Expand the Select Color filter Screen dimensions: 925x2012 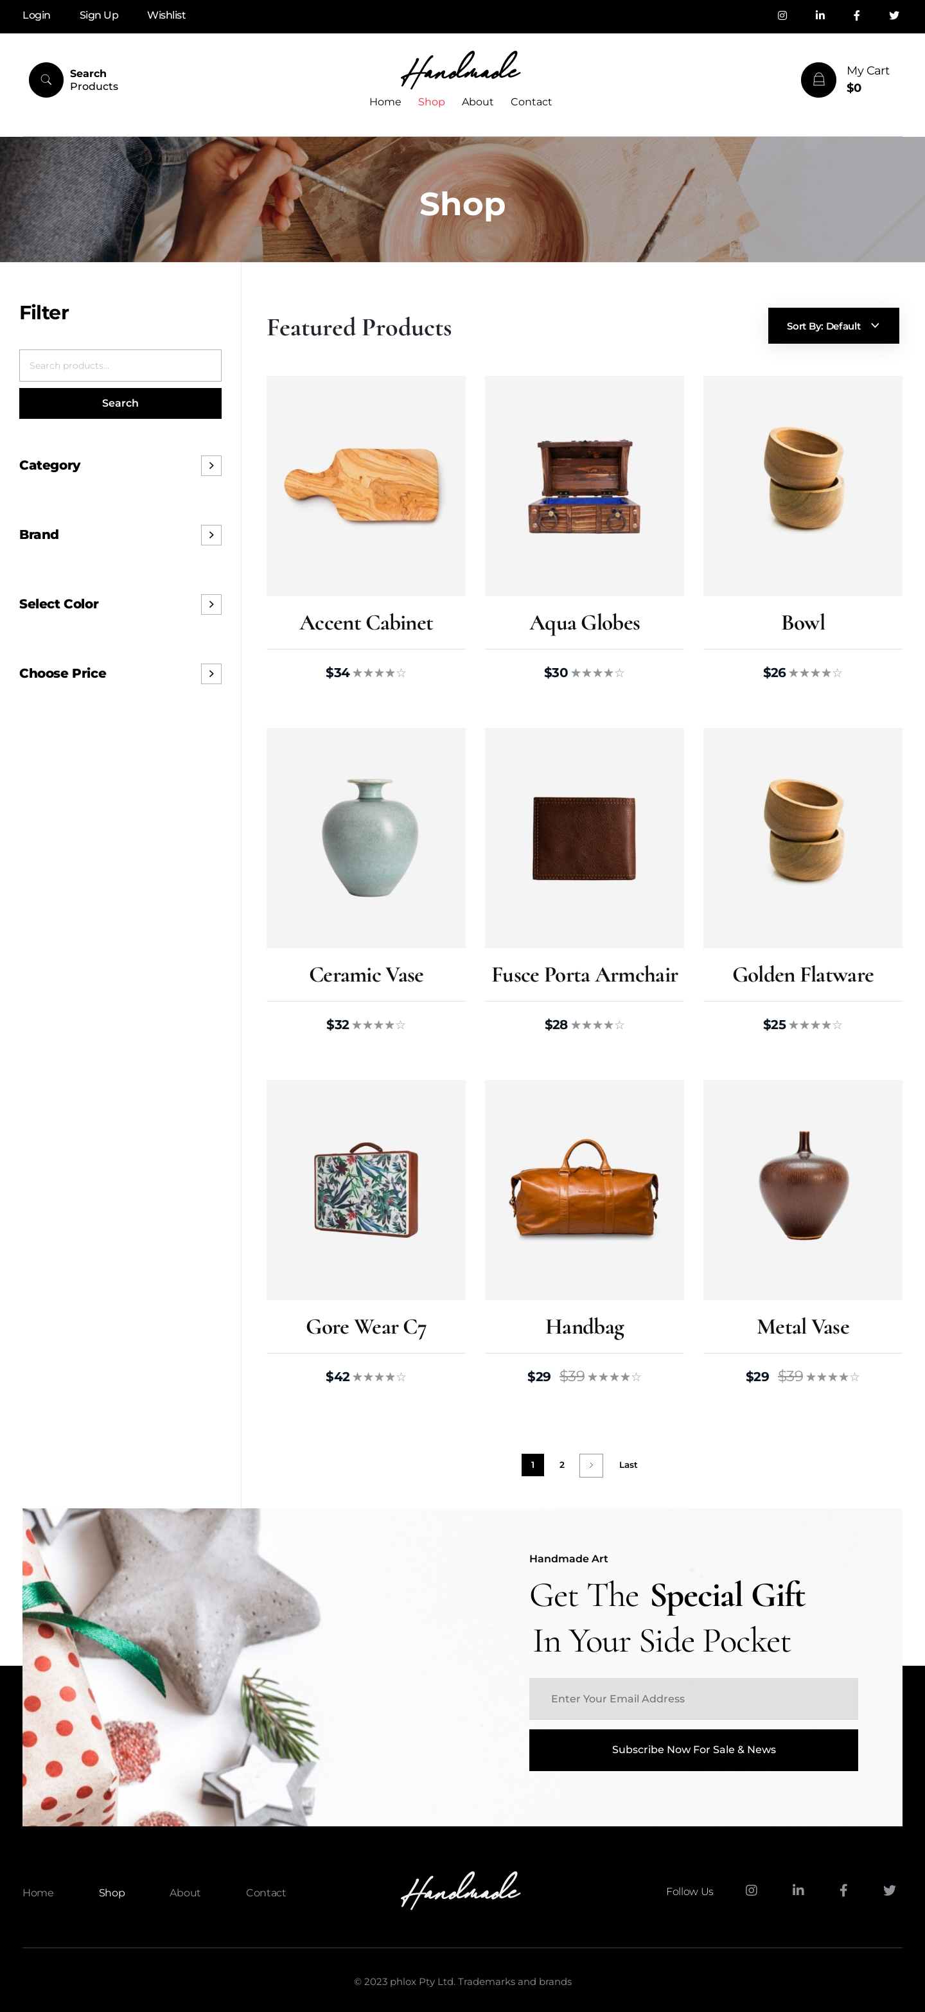[211, 604]
